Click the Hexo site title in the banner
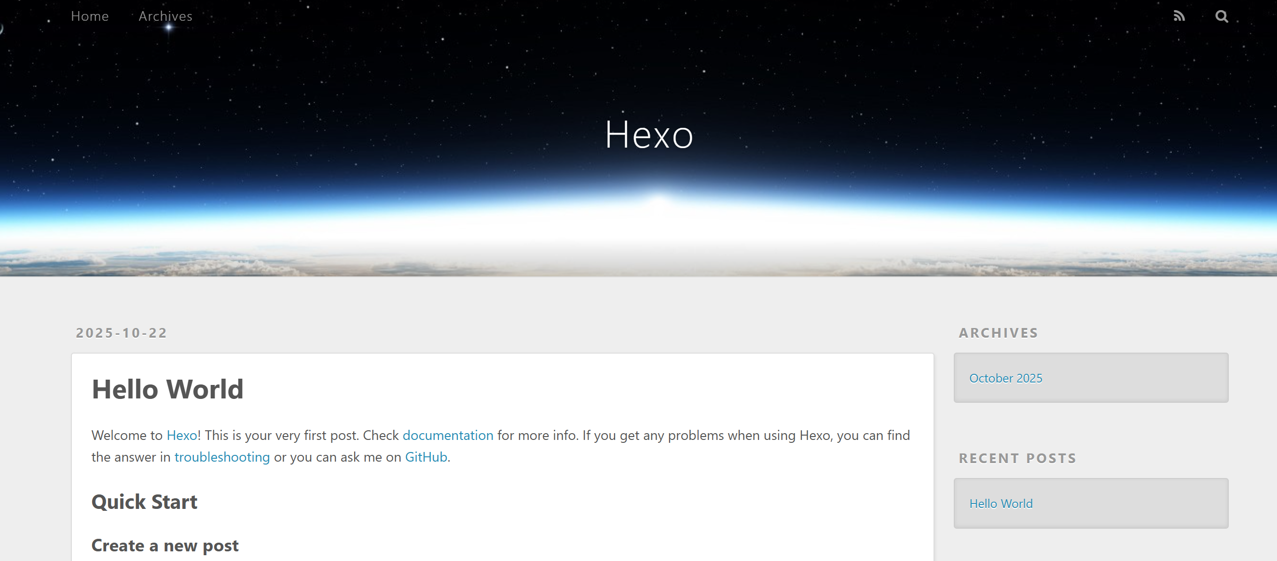The image size is (1277, 561). (x=648, y=135)
